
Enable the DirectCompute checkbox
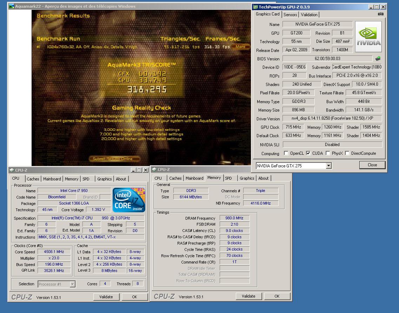[x=347, y=153]
